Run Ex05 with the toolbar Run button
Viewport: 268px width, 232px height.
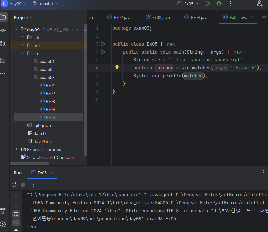[x=208, y=4]
